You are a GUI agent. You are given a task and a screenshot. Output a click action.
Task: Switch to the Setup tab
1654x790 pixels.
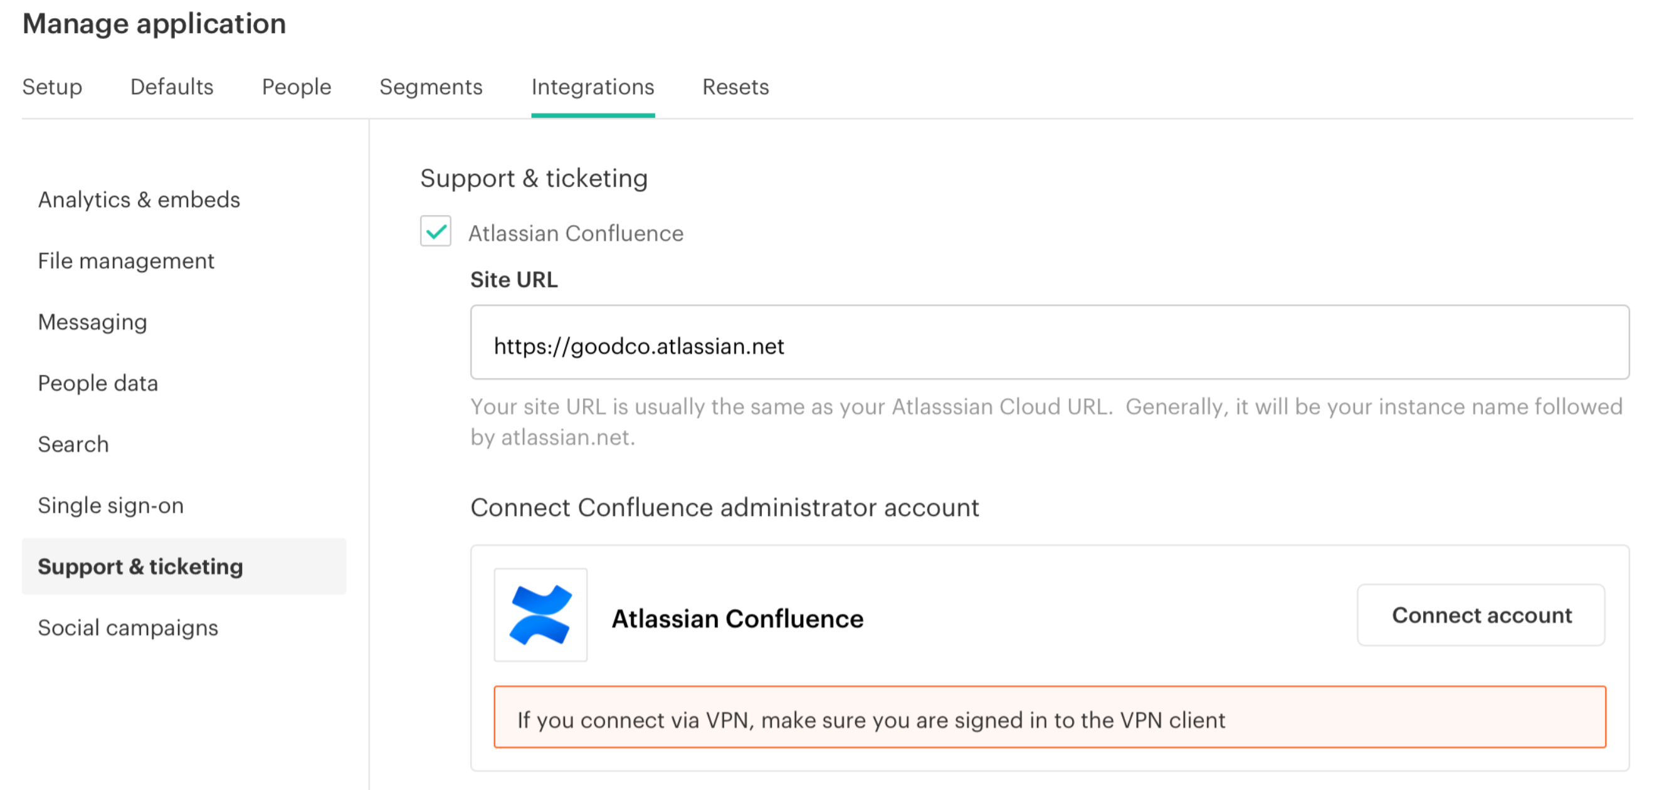[x=52, y=87]
